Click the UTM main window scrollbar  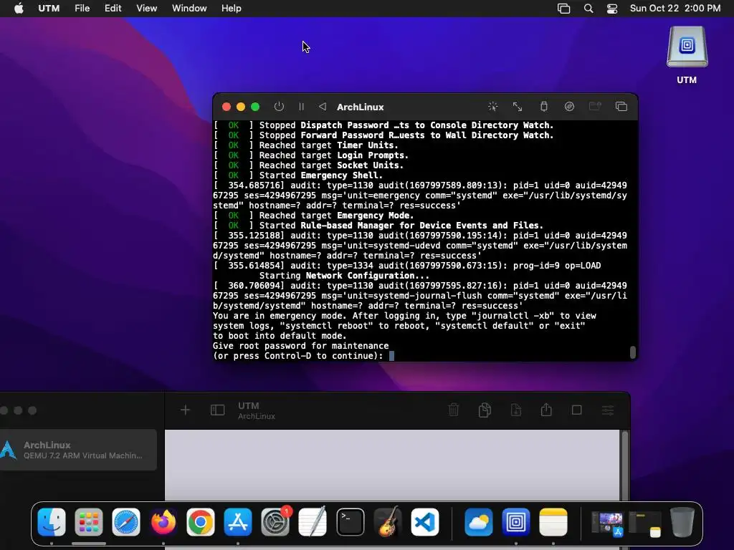click(x=624, y=465)
